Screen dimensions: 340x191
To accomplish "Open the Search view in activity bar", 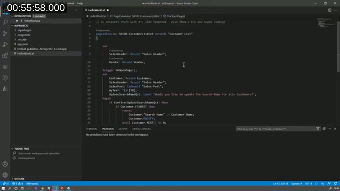I will pos(5,22).
